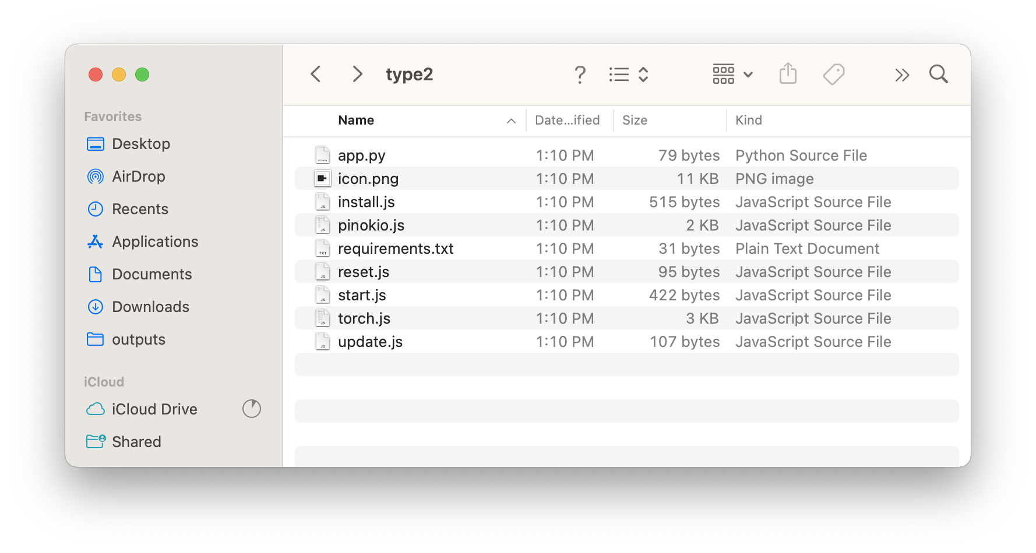
Task: Open the Group By grid dropdown
Action: (732, 75)
